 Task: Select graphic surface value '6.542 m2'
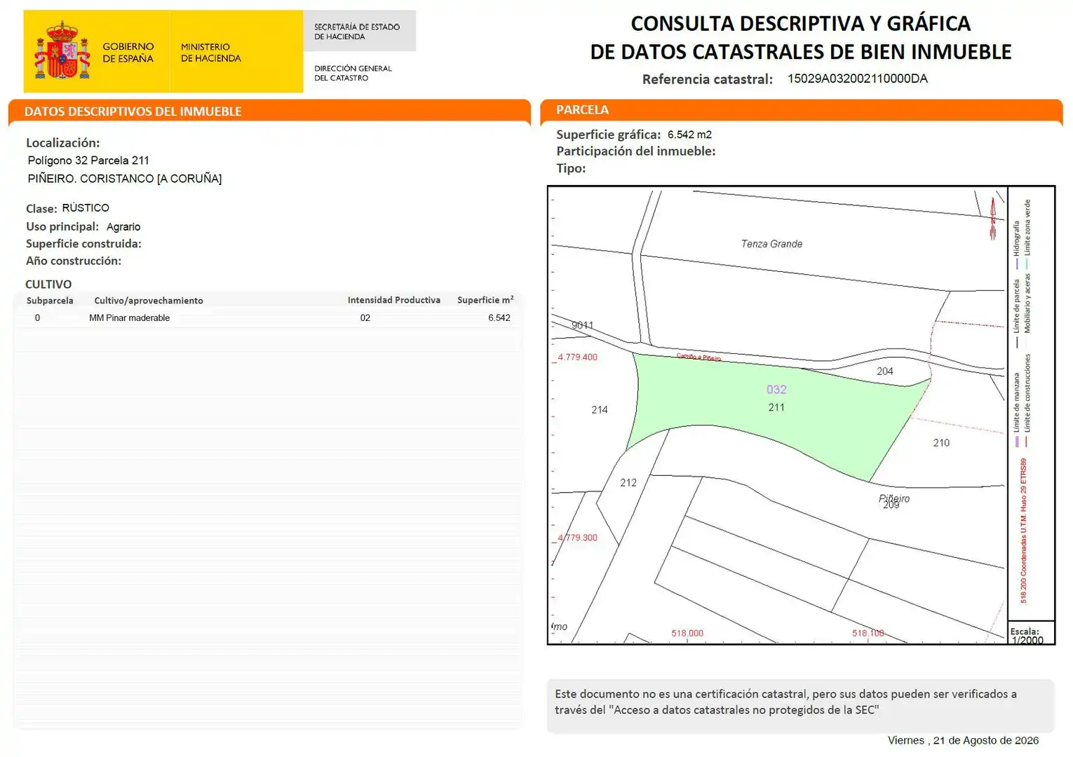pyautogui.click(x=689, y=135)
